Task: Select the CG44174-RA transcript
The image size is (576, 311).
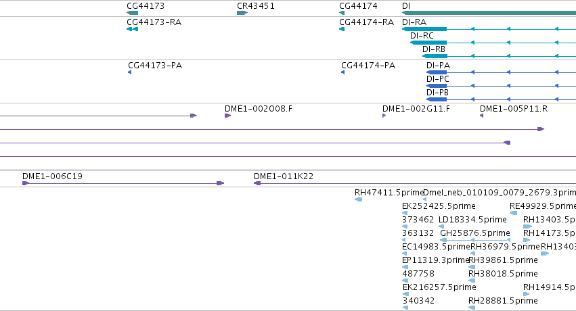Action: 342,29
